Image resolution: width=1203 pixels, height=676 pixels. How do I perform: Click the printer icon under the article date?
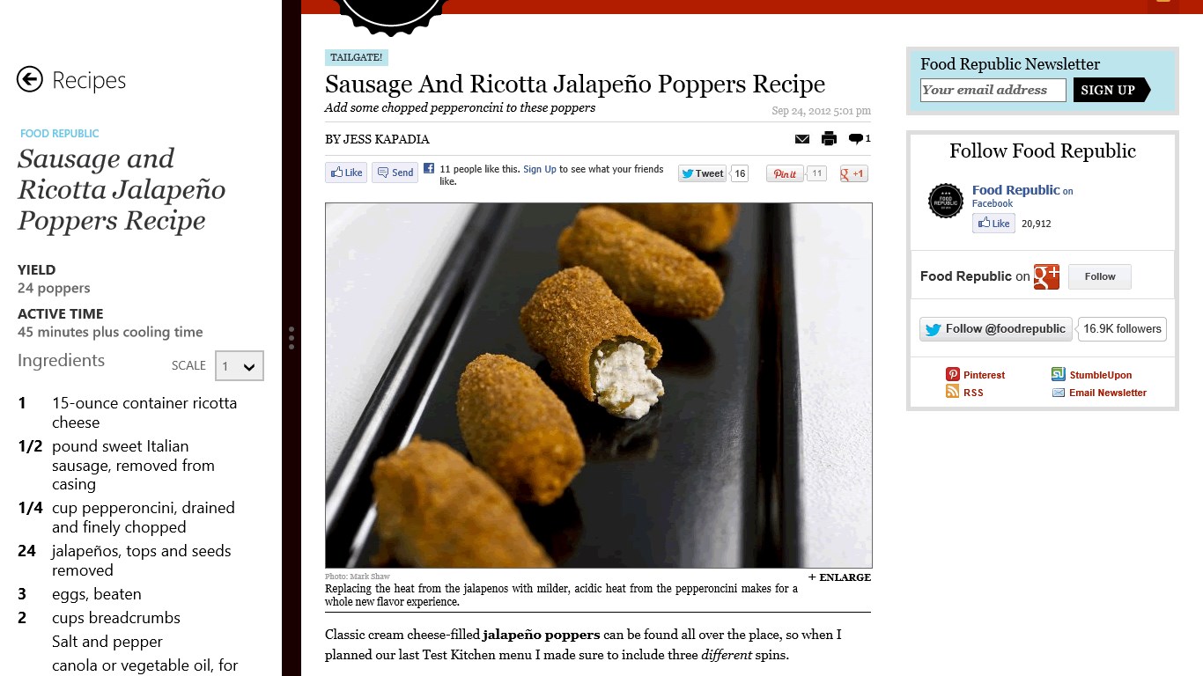(x=829, y=138)
